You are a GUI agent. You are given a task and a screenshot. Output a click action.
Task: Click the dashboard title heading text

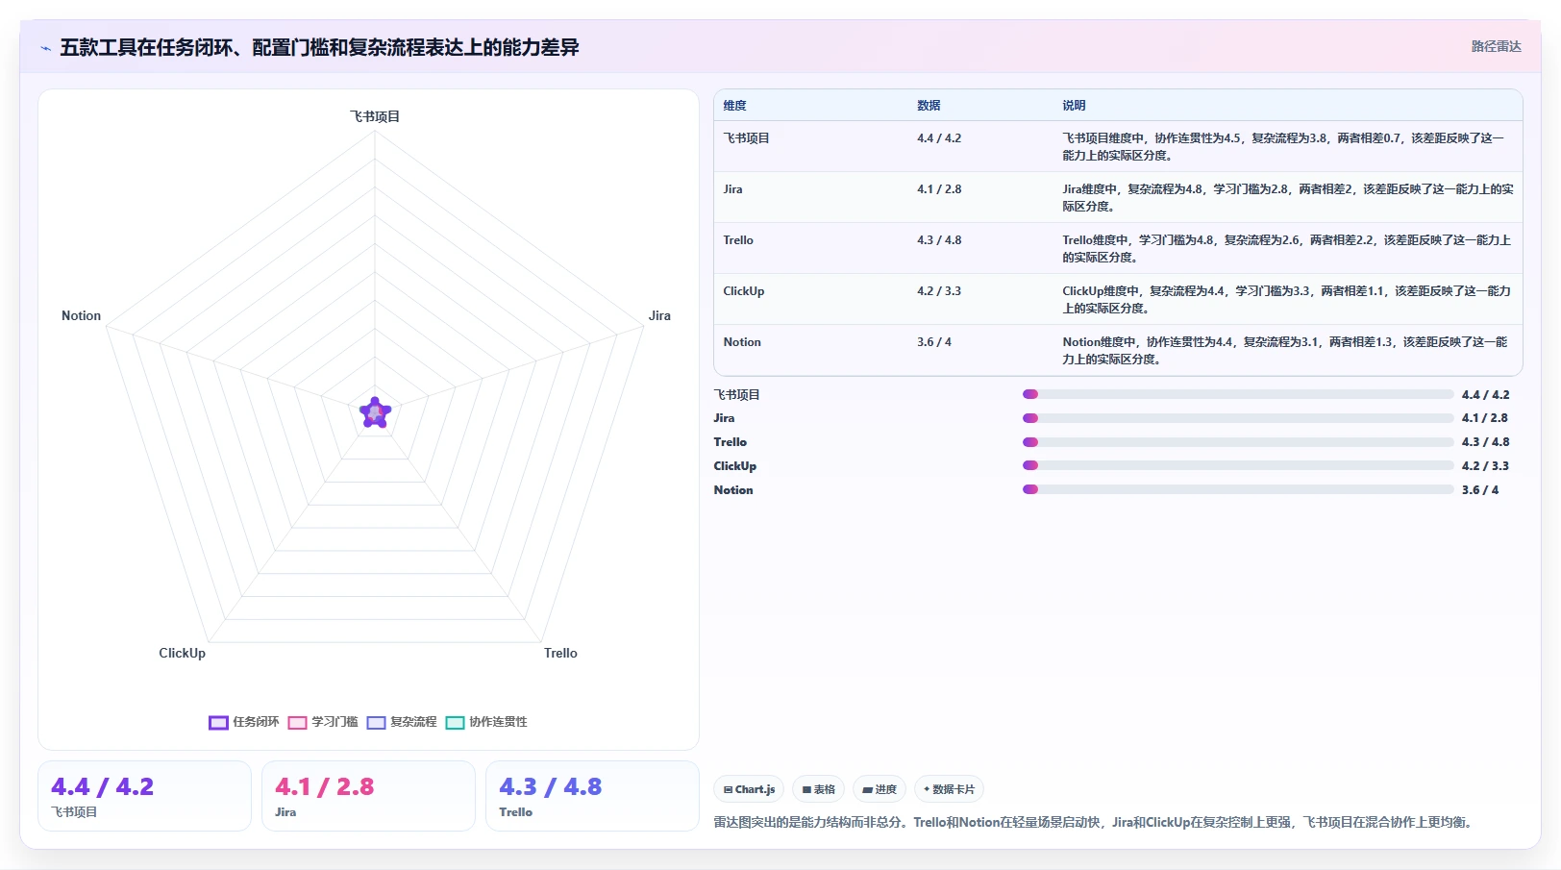click(319, 48)
